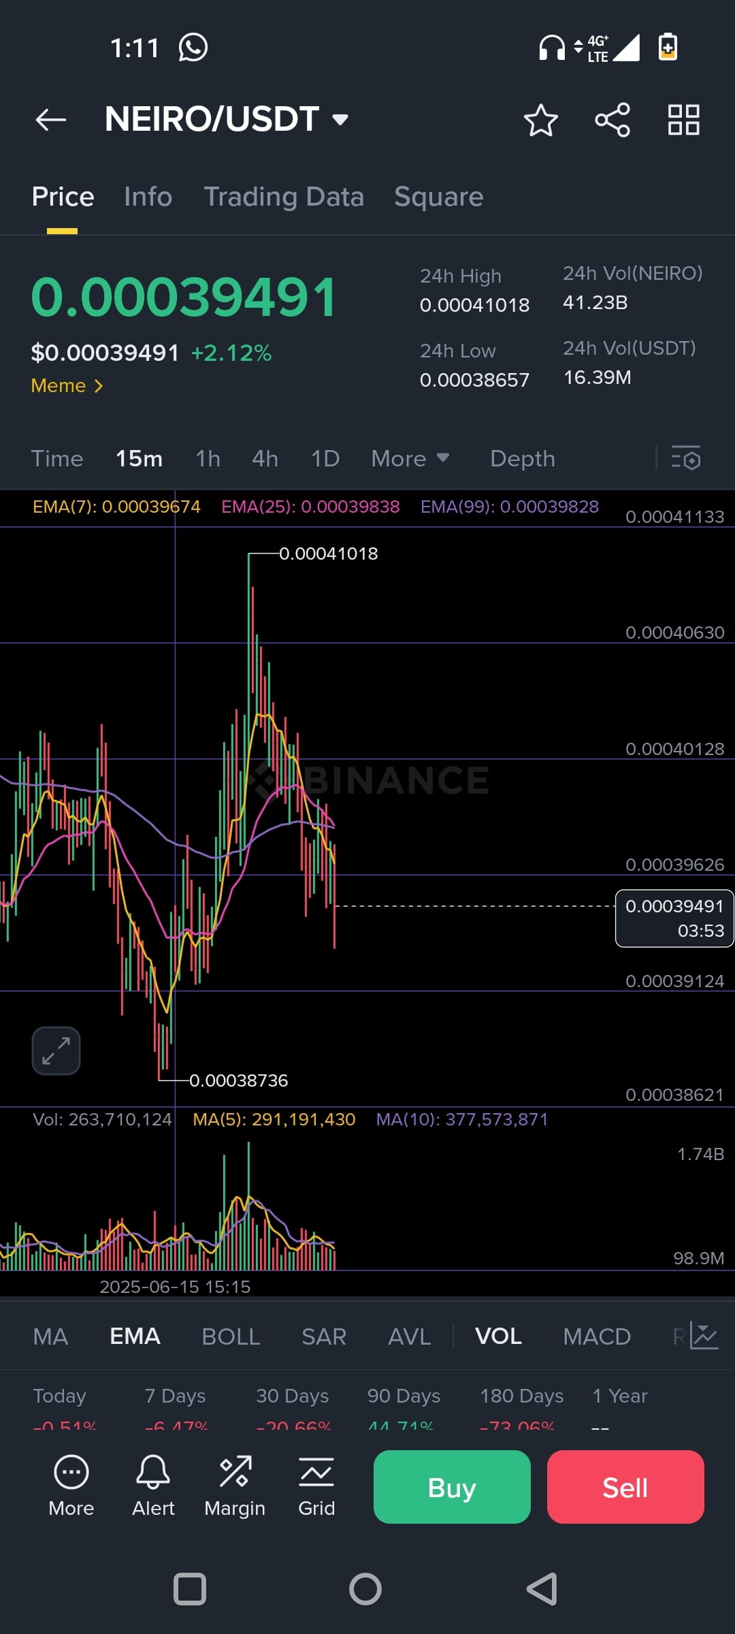The image size is (735, 1634).
Task: Tap the large green 0.00039491 price
Action: (184, 298)
